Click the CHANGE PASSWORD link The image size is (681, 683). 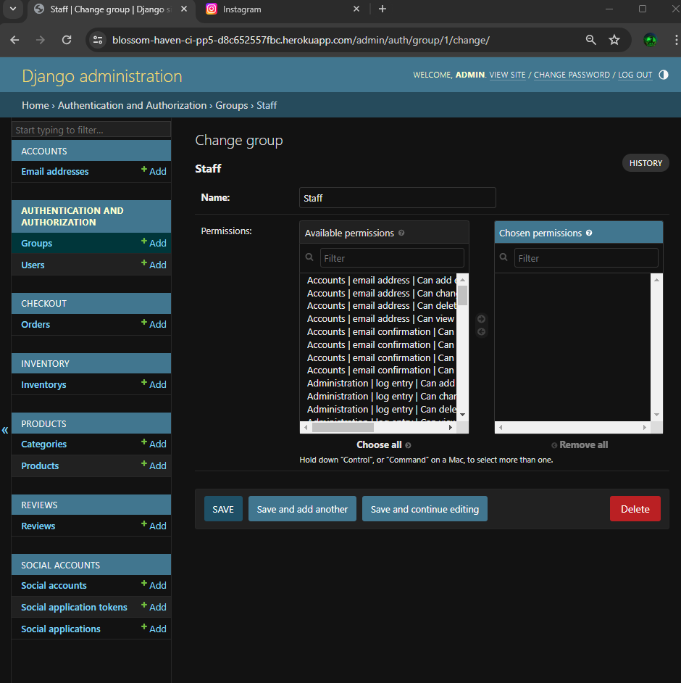[x=572, y=75]
